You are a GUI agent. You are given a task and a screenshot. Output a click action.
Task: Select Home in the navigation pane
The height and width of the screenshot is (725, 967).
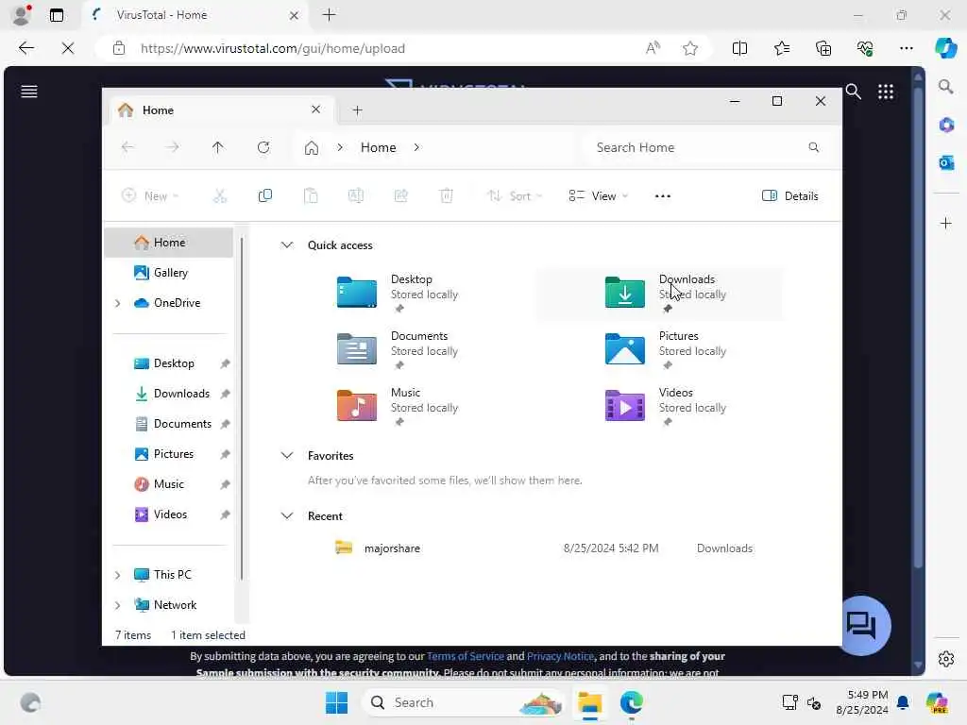click(168, 243)
